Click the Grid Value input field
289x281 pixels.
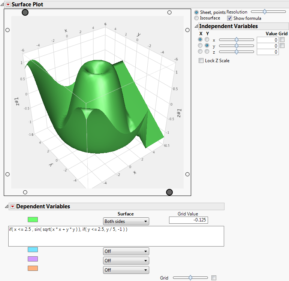(x=188, y=220)
